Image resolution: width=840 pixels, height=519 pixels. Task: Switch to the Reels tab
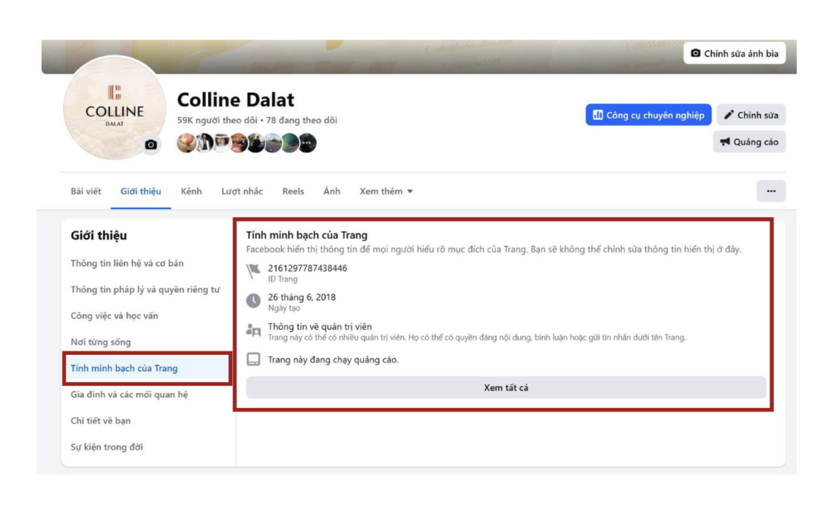[293, 191]
